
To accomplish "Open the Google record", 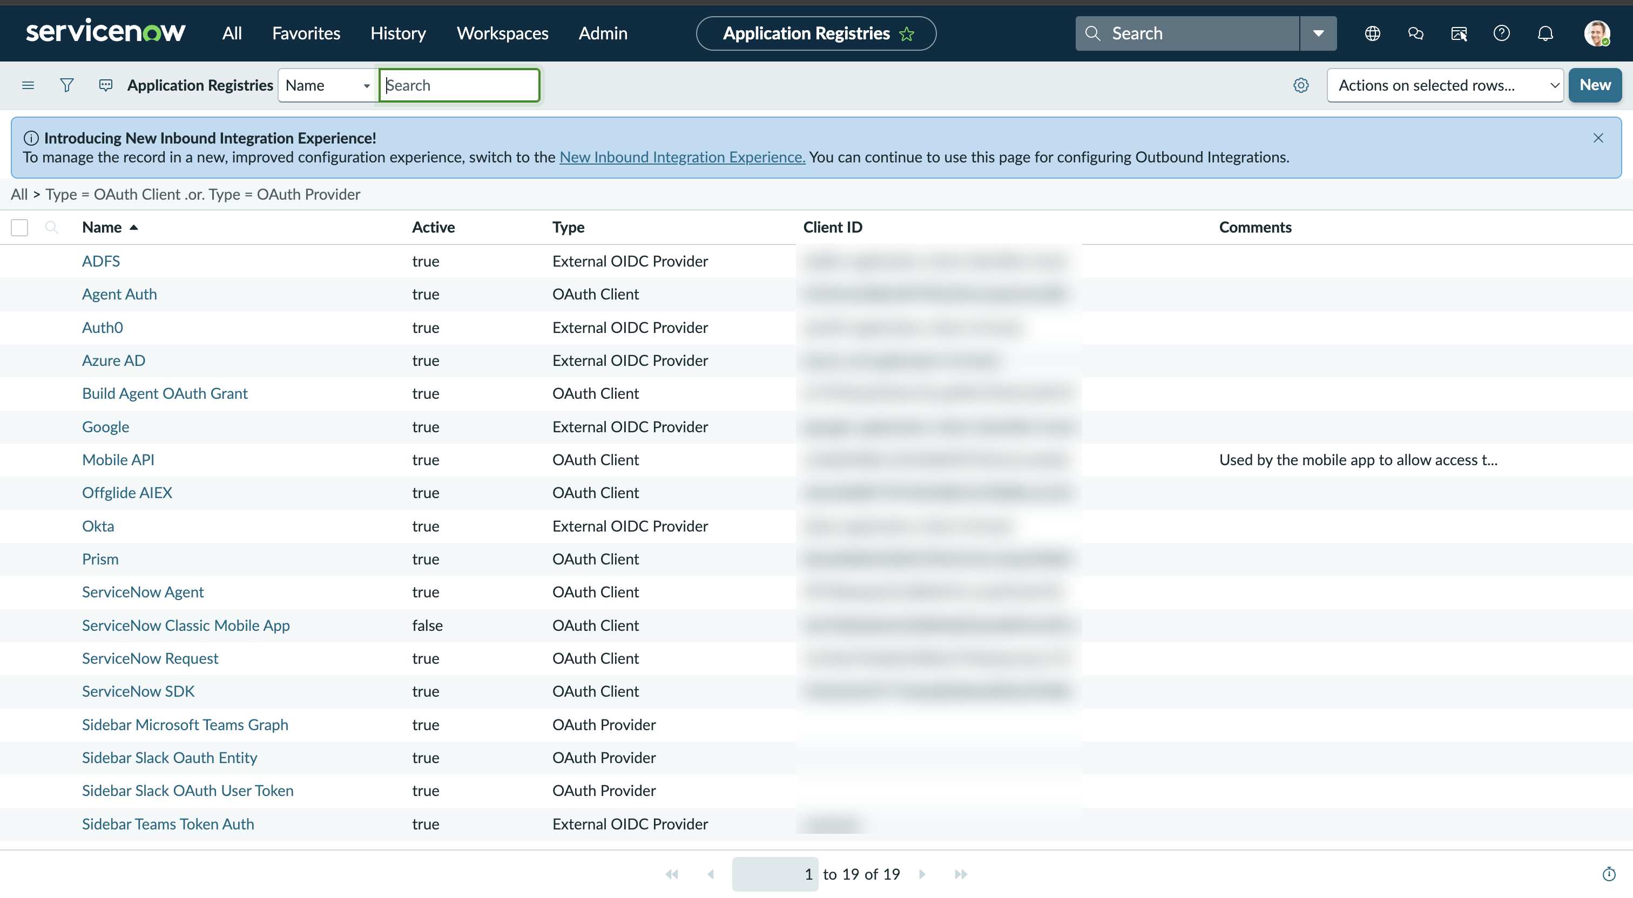I will [x=105, y=426].
